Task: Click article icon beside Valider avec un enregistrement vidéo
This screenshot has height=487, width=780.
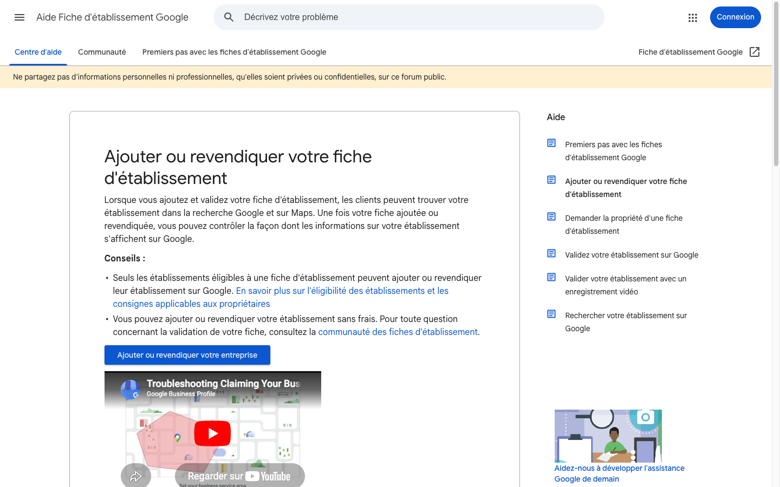Action: coord(551,278)
